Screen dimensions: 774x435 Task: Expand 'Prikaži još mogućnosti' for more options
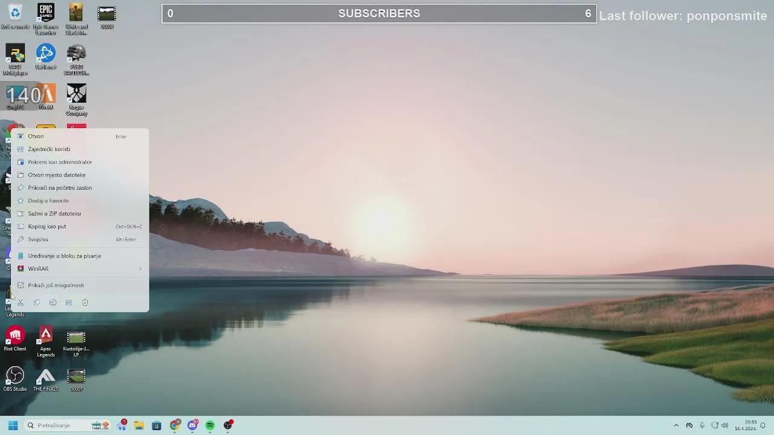pos(56,285)
